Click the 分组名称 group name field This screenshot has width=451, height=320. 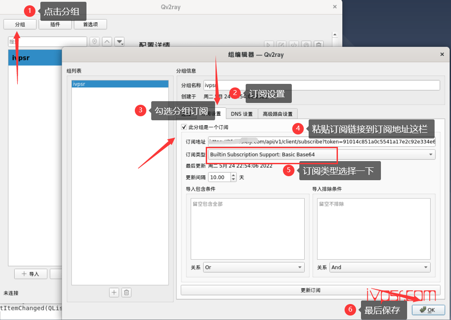click(x=322, y=85)
